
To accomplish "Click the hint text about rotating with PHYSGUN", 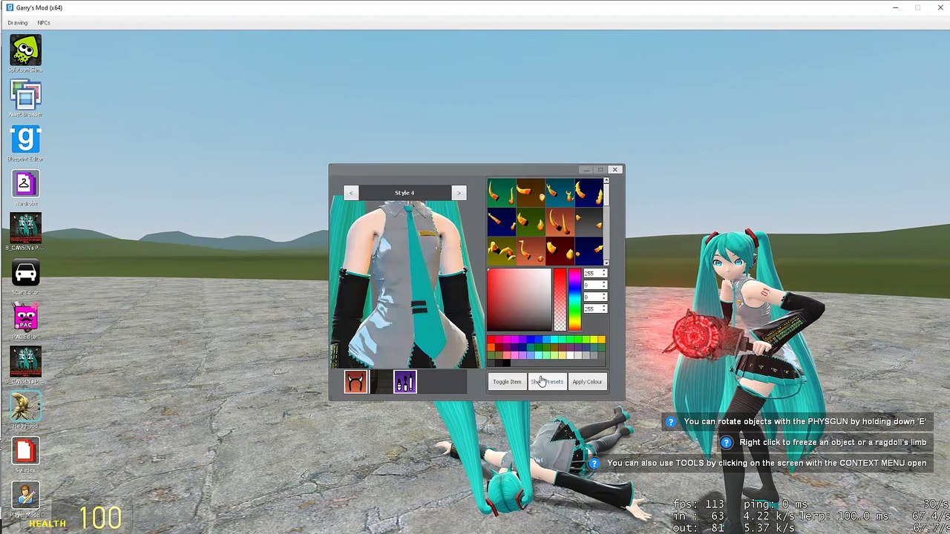I will [805, 422].
